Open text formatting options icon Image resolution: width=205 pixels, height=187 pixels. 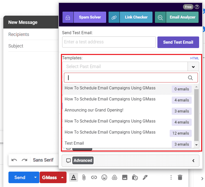73,177
